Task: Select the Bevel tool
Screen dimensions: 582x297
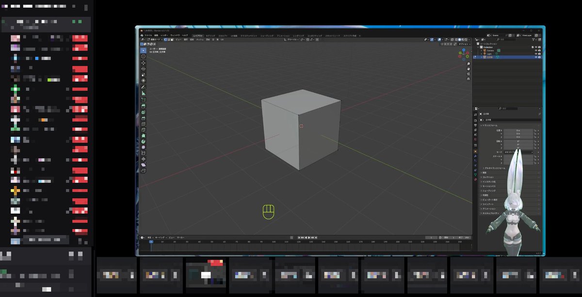Action: (143, 118)
